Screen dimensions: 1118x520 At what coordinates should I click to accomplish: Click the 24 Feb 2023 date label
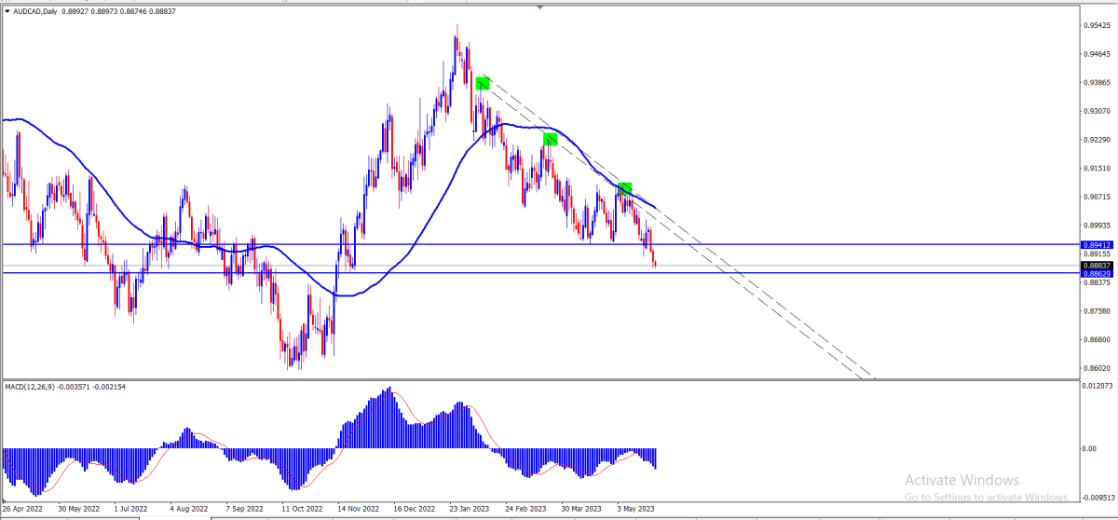[526, 510]
